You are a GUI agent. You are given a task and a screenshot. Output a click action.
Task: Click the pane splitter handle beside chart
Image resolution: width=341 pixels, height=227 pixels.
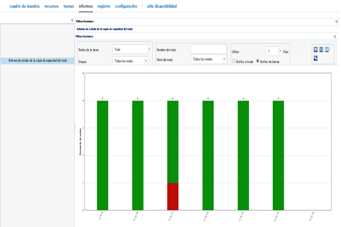click(x=75, y=126)
